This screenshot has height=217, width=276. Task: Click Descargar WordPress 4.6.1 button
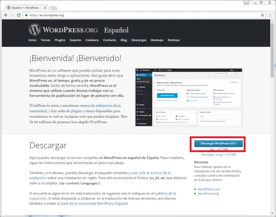click(x=218, y=143)
